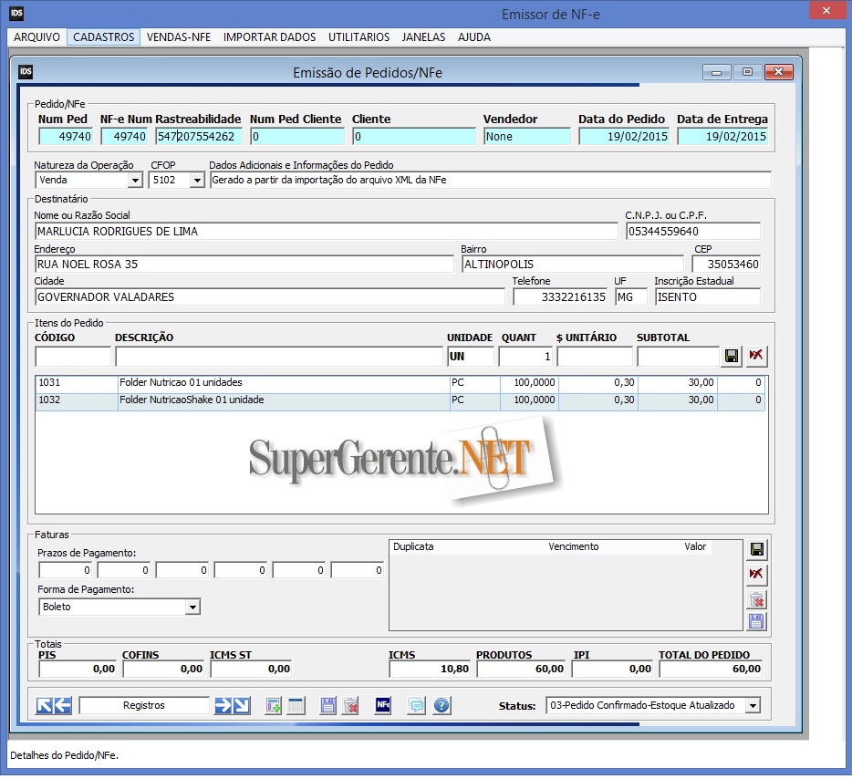
Task: Focus the C.N.P.J. ou C.P.F. field
Action: click(693, 232)
